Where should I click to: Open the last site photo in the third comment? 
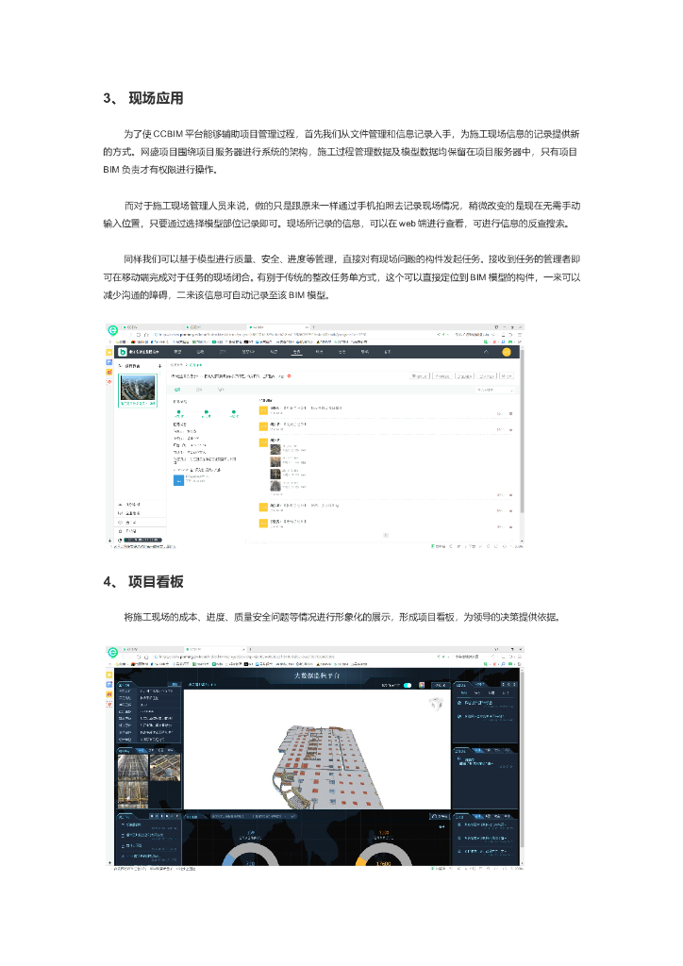275,486
